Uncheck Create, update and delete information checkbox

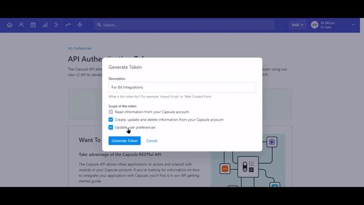[111, 120]
